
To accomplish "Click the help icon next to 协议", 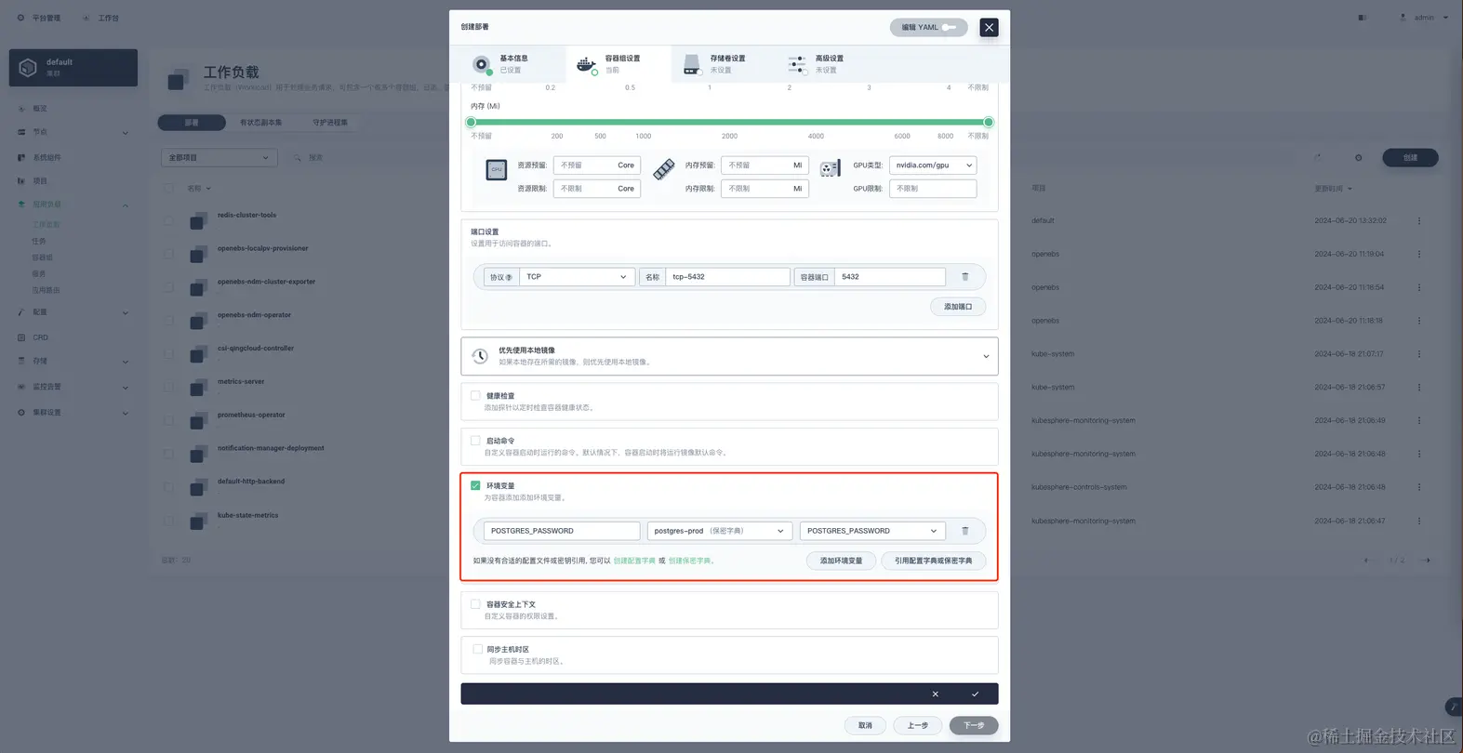I will tap(509, 277).
